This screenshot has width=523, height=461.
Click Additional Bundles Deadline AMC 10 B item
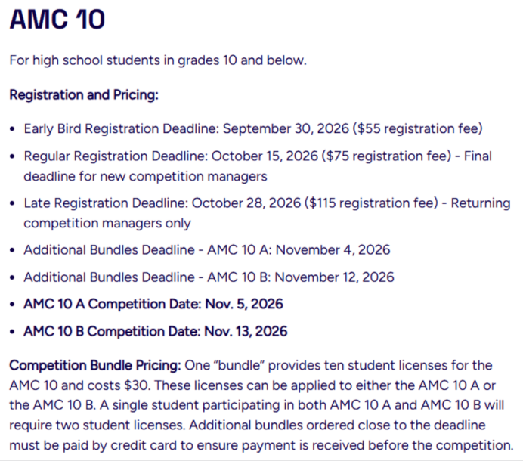(209, 277)
